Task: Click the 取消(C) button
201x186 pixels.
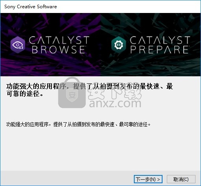Action: (181, 179)
